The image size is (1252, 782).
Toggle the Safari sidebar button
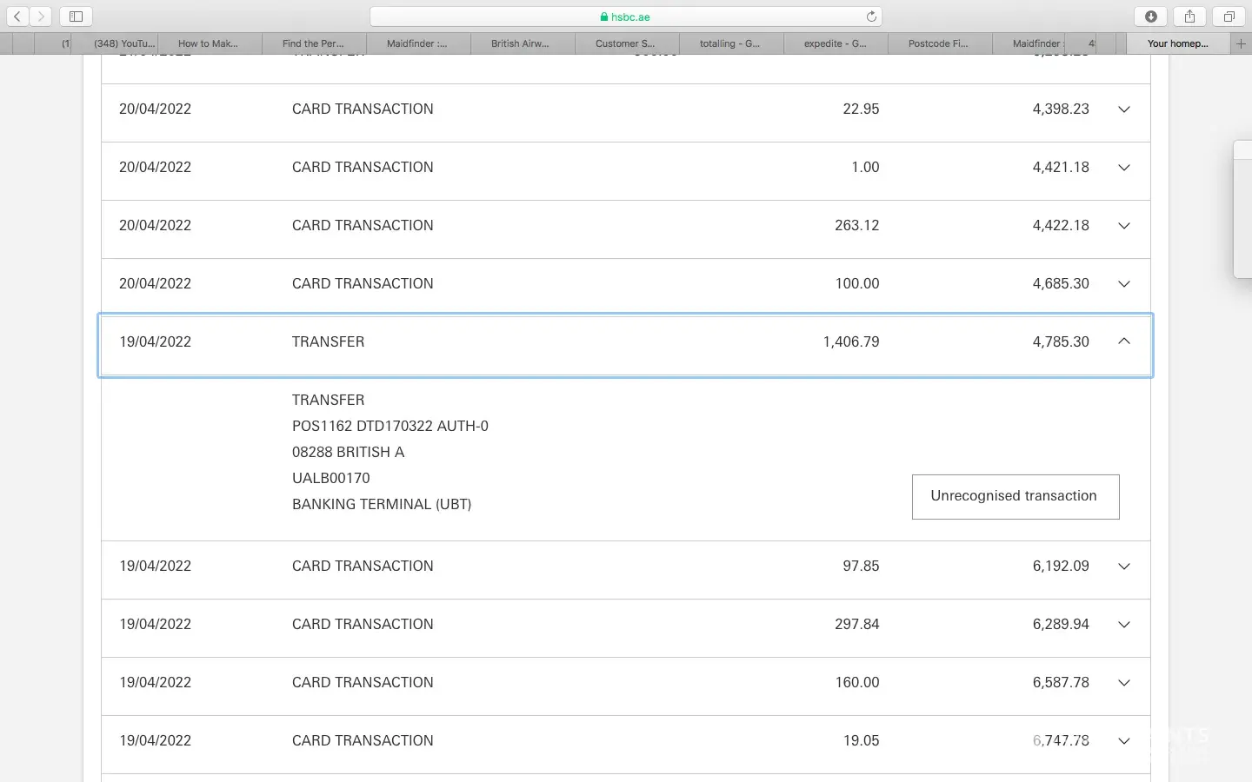point(76,17)
